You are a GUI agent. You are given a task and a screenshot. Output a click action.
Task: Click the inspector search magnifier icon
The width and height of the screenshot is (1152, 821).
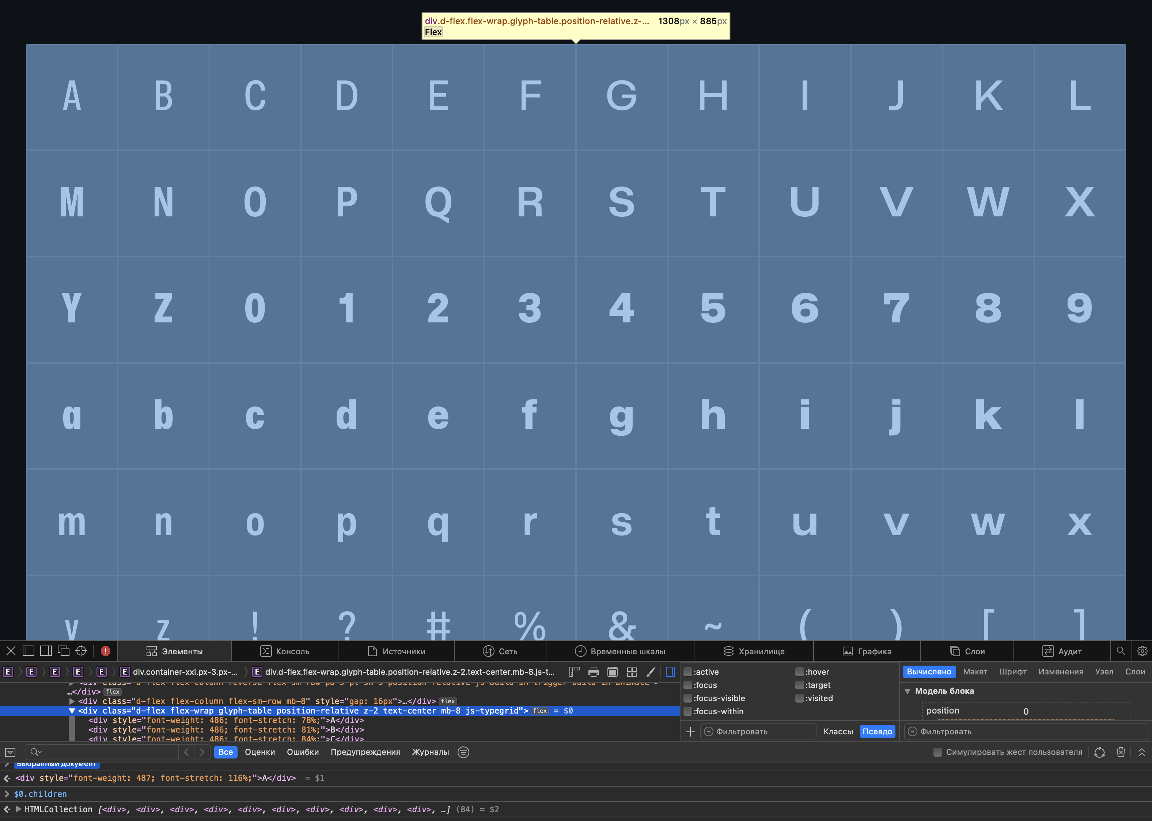point(1121,651)
